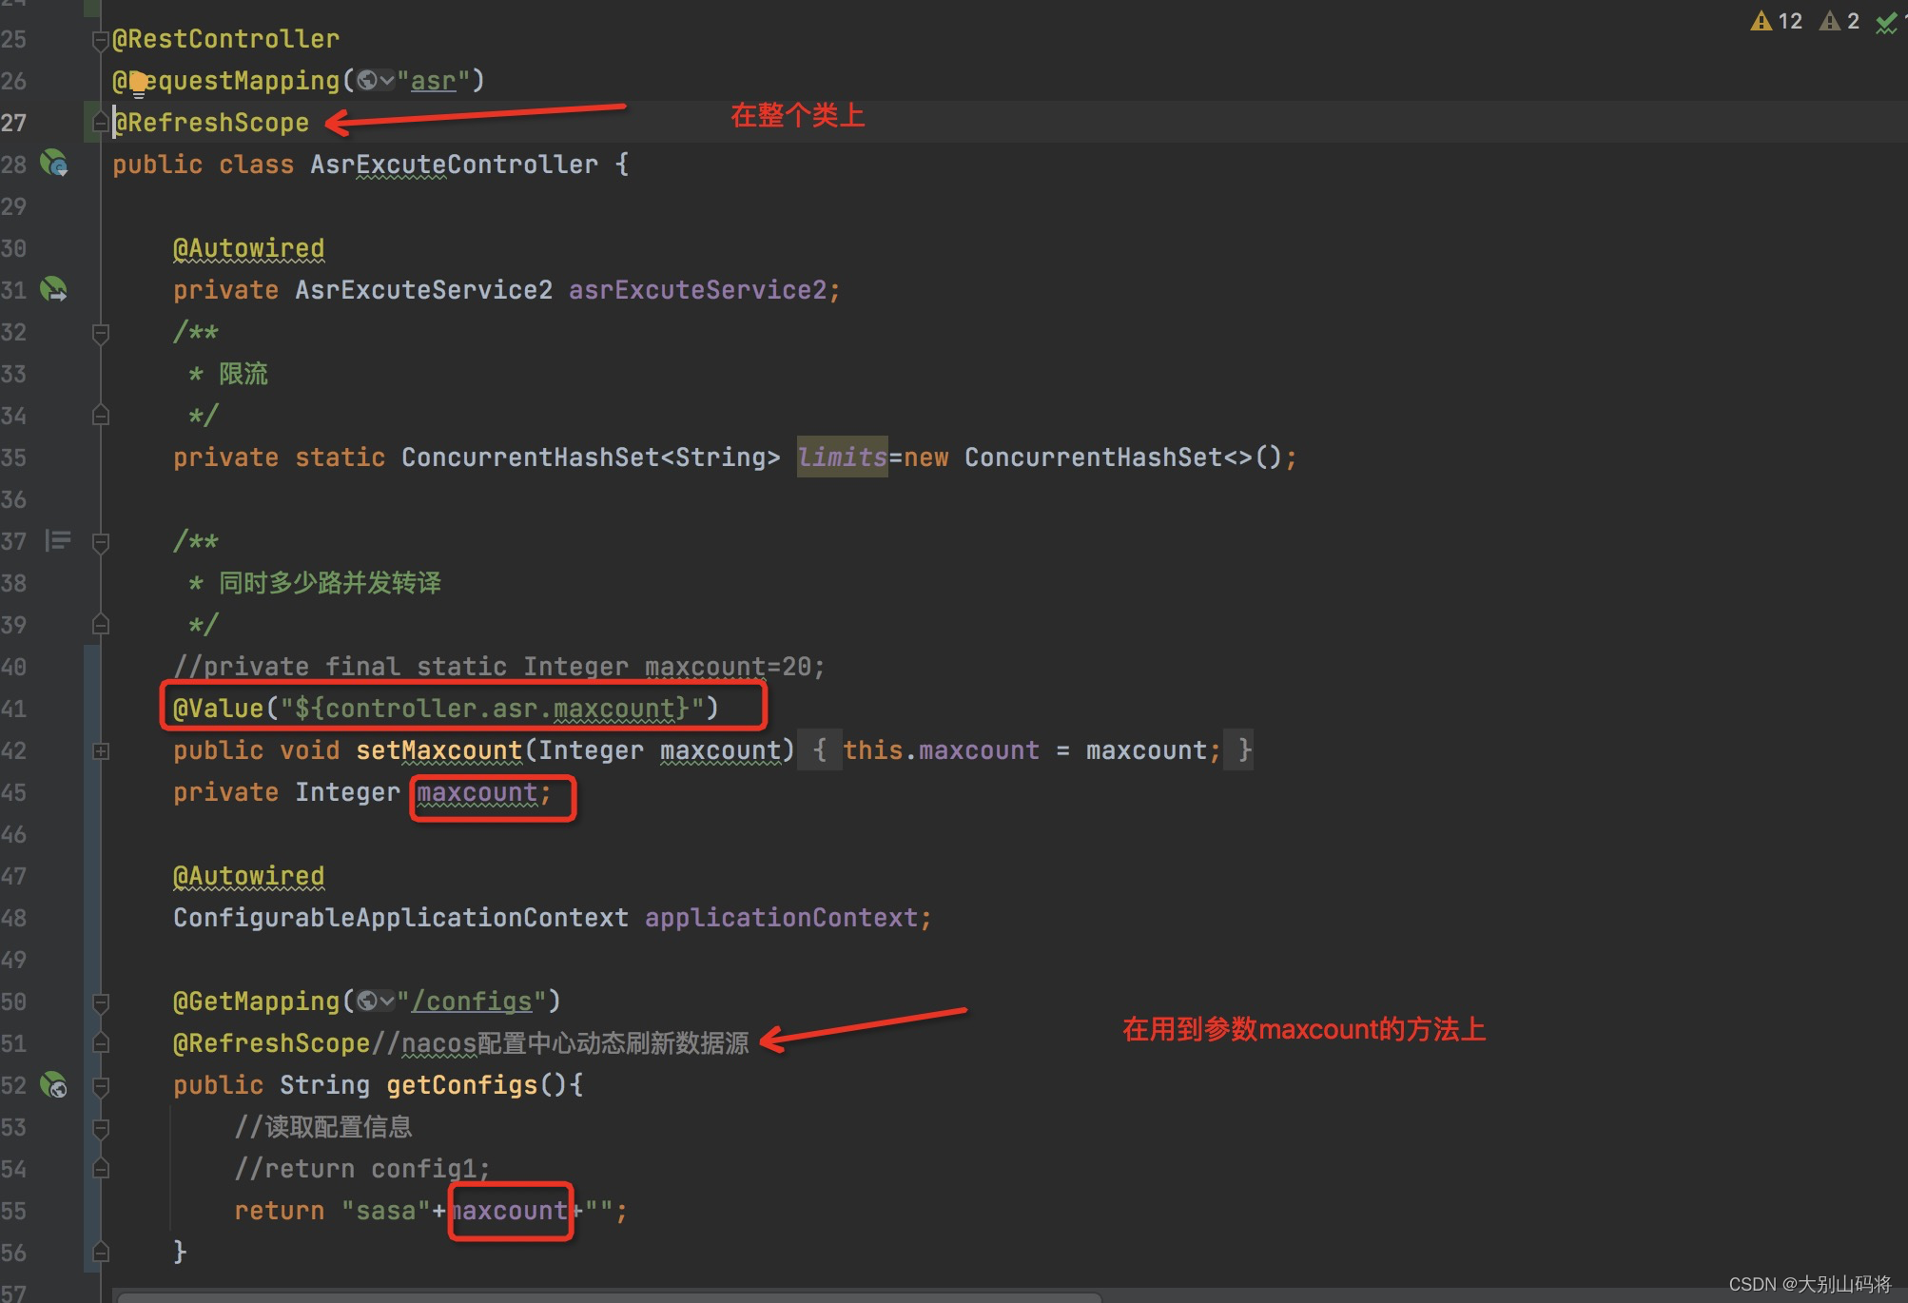The height and width of the screenshot is (1303, 1908).
Task: Collapse the getConfigs method fold marker on line 52
Action: 101,1085
